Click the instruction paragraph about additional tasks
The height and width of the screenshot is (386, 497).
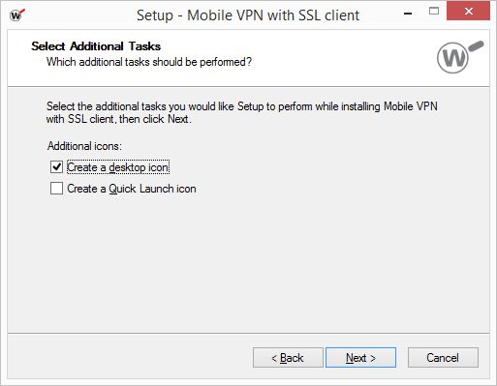[242, 112]
